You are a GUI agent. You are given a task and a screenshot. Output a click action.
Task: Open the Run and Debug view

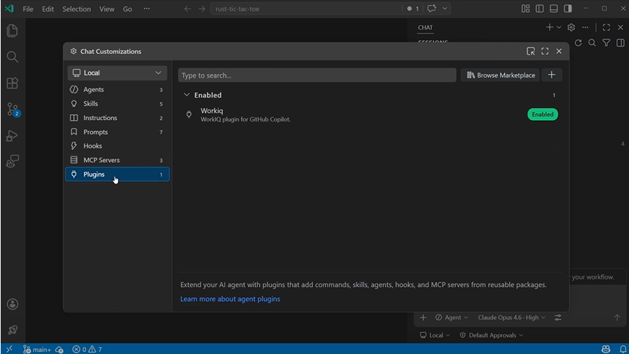(x=12, y=135)
